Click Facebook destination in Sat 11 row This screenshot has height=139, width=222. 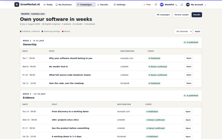tap(125, 83)
